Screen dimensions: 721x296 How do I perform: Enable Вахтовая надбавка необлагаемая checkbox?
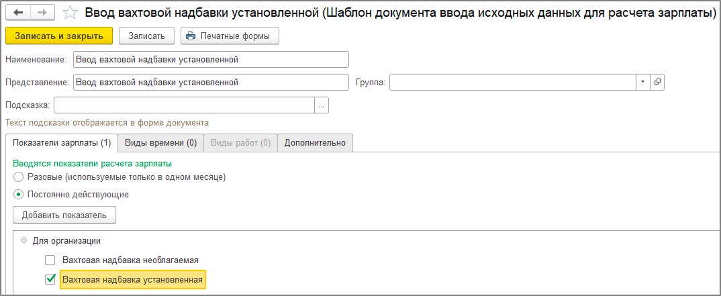click(50, 260)
